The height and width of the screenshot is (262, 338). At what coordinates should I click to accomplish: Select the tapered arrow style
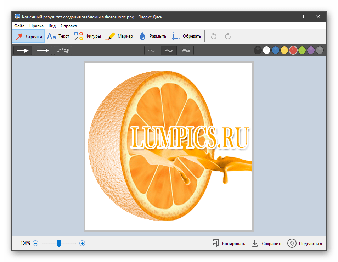(43, 50)
